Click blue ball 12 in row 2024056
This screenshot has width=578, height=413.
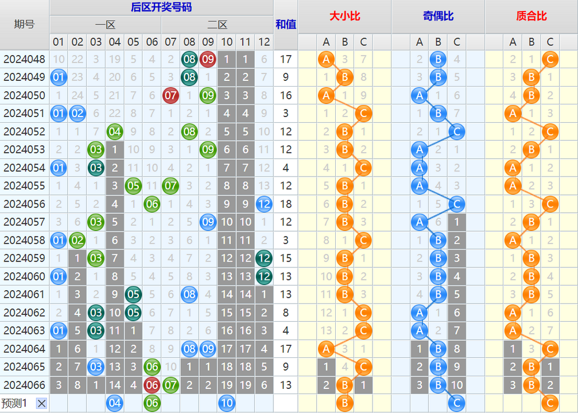point(264,204)
